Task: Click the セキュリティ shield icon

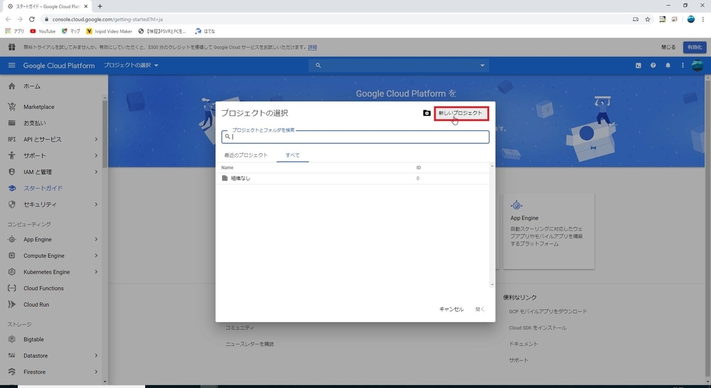Action: [x=11, y=204]
